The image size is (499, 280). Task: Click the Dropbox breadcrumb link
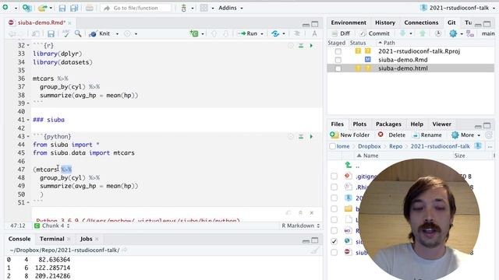click(x=369, y=146)
